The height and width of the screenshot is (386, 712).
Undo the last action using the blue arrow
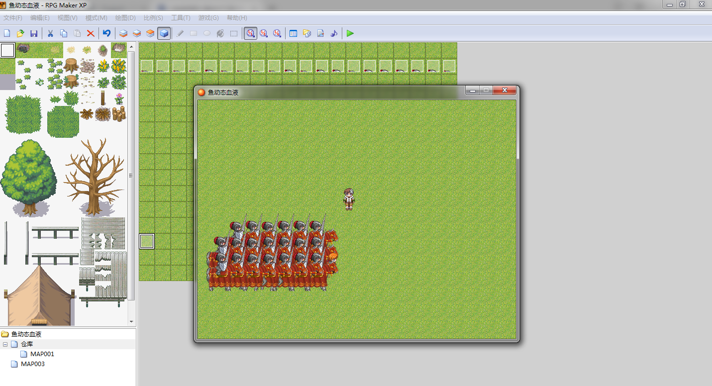pyautogui.click(x=106, y=33)
